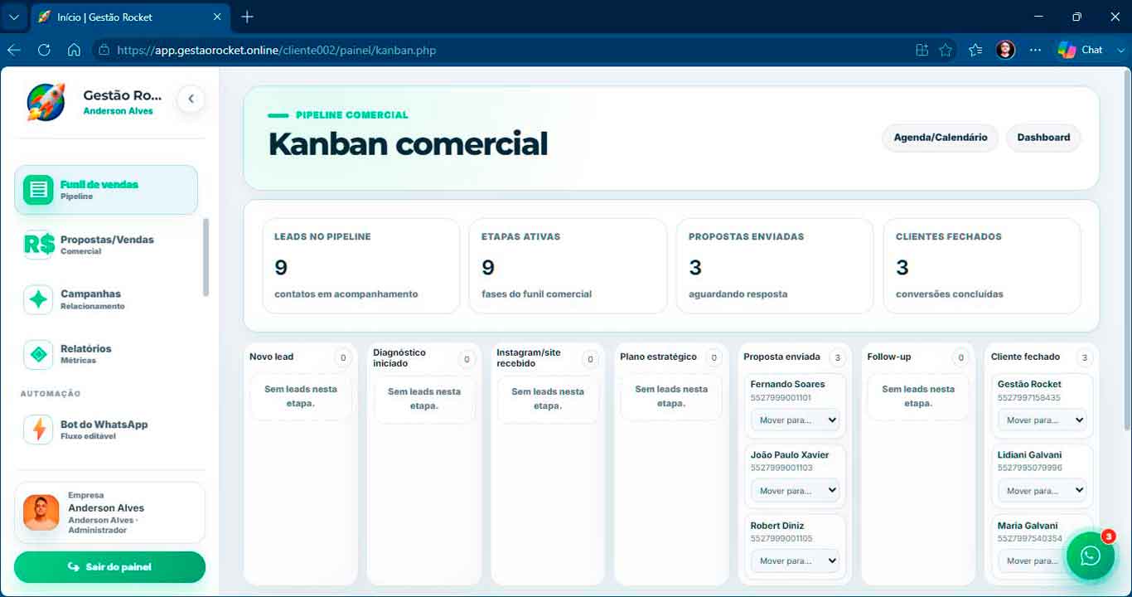Viewport: 1132px width, 597px height.
Task: Click phone number 5527997158435
Action: [x=1028, y=398]
